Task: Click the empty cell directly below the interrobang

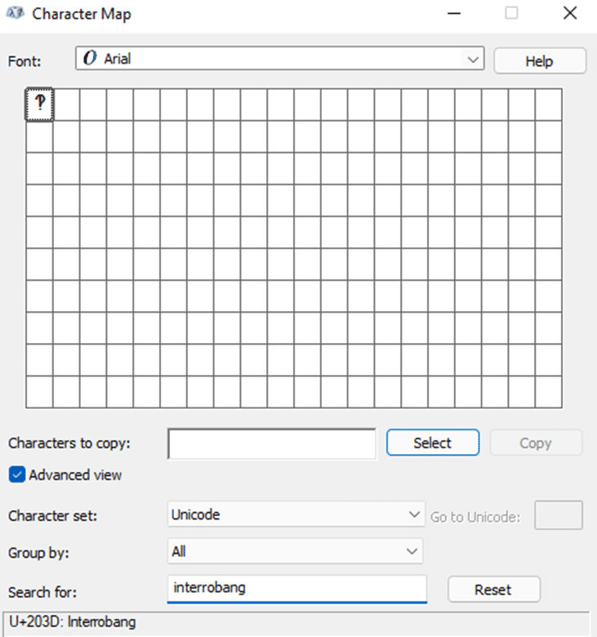Action: coord(39,136)
